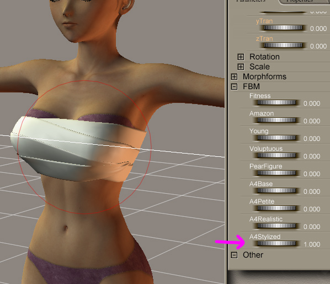Click the A4Base morph dial

276,191
